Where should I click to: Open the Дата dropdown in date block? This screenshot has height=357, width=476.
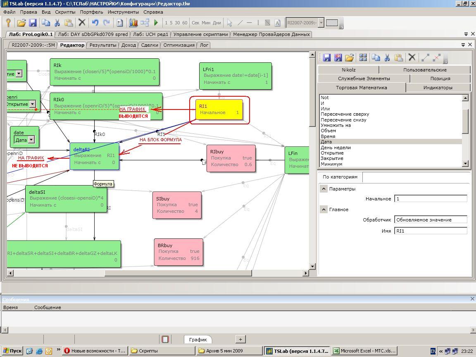pyautogui.click(x=31, y=140)
